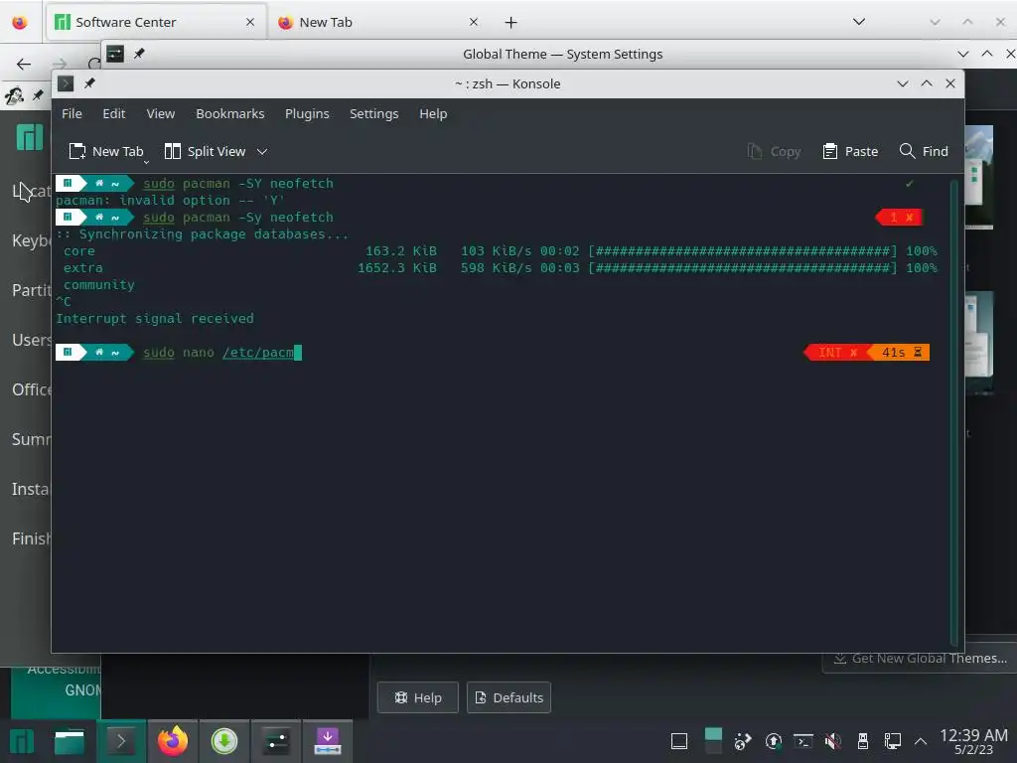Viewport: 1017px width, 763px height.
Task: Open the Edit menu in Konsole
Action: [x=113, y=113]
